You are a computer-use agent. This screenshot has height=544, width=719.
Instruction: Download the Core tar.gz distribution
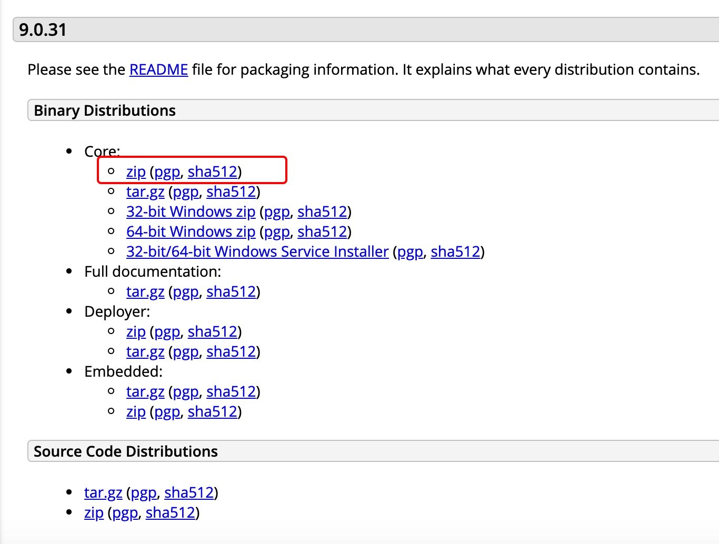point(145,192)
